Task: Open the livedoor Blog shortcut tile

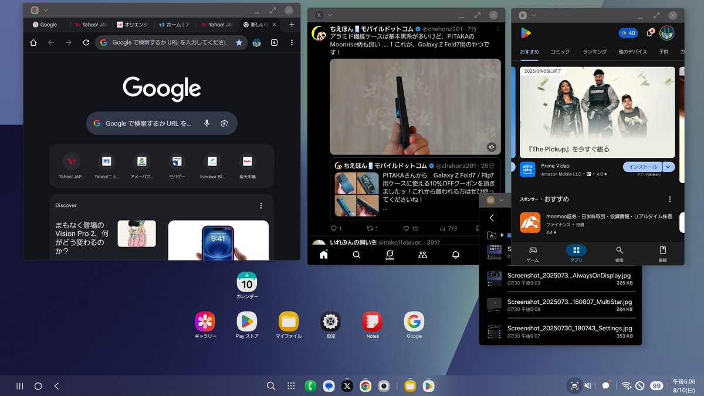Action: pos(212,165)
